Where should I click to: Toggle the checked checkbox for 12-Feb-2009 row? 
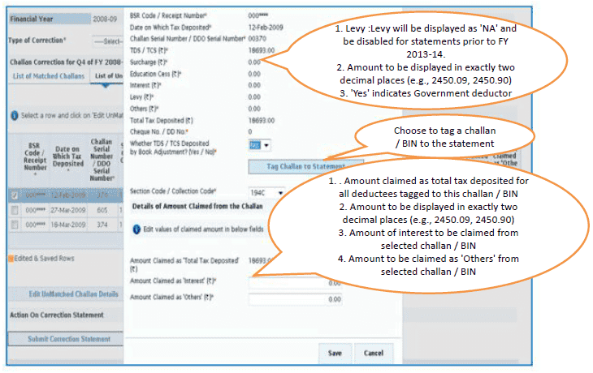[14, 195]
